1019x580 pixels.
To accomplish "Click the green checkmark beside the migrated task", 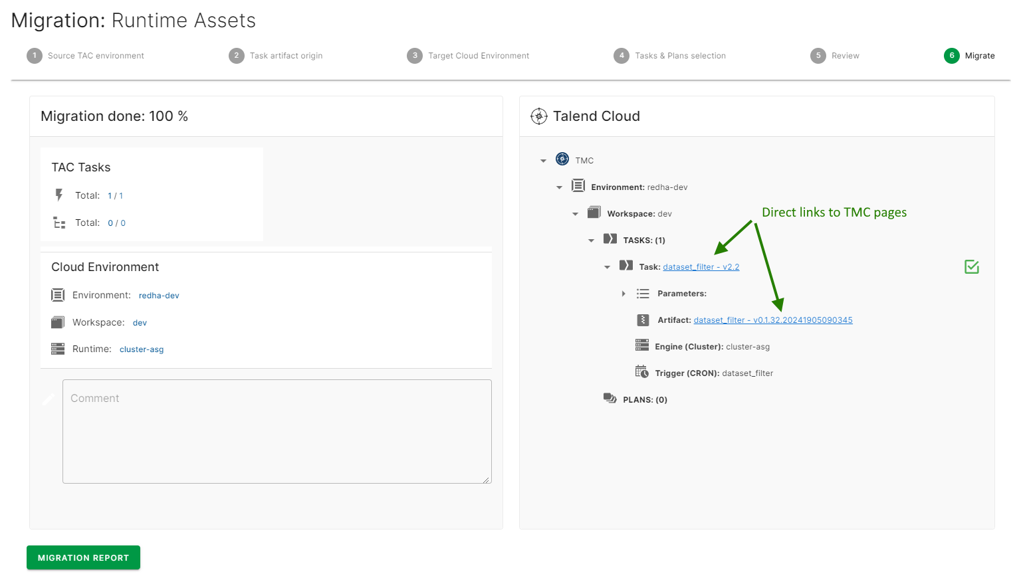I will pos(971,266).
